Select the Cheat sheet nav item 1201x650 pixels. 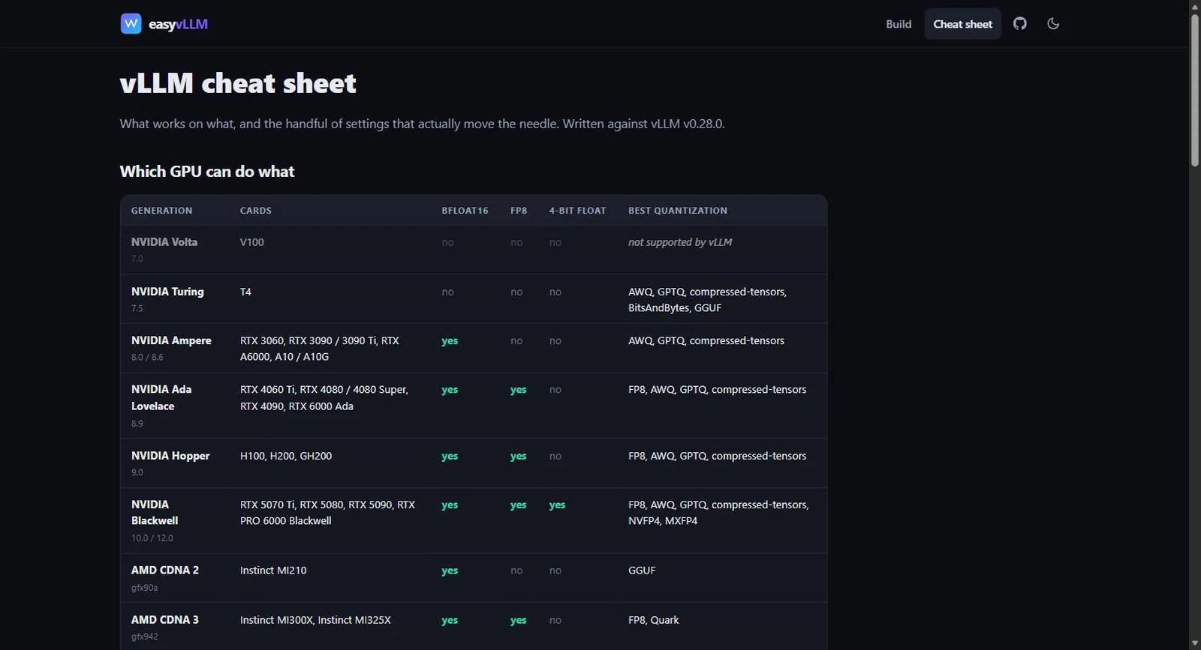(x=962, y=24)
